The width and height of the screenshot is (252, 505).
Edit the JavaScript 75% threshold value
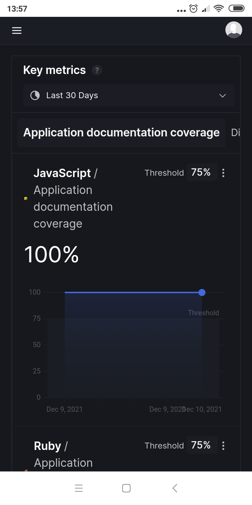(x=201, y=173)
